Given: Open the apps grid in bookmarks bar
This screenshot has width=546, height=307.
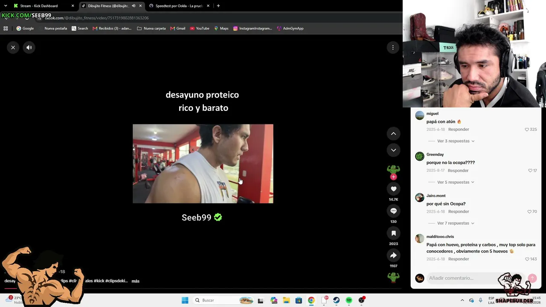Looking at the screenshot, I should 6,29.
